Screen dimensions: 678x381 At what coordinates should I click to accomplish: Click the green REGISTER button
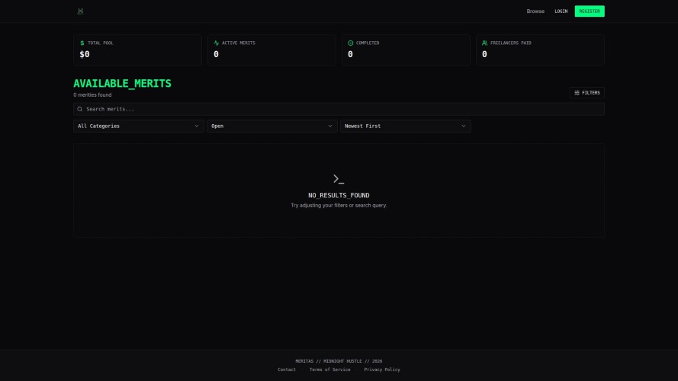[x=590, y=11]
